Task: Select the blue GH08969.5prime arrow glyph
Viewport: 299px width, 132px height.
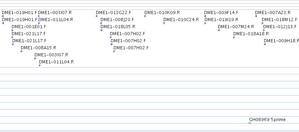Action: coord(249,123)
